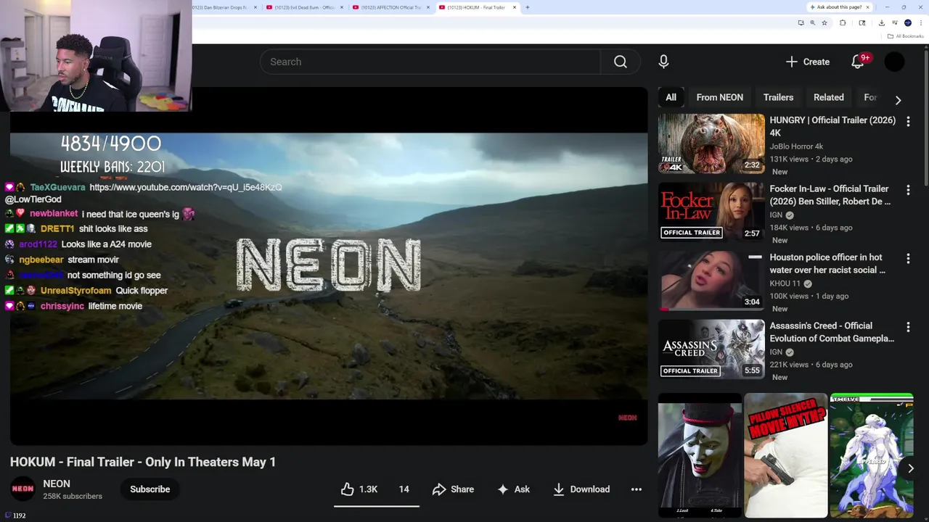This screenshot has height=522, width=929.
Task: Select the Trailers filter chip
Action: [778, 97]
